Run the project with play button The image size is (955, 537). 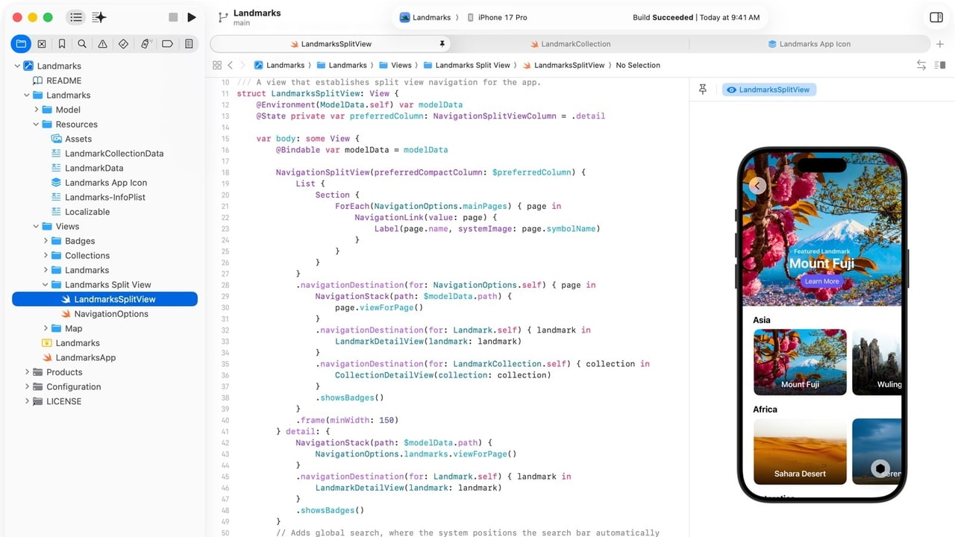192,17
